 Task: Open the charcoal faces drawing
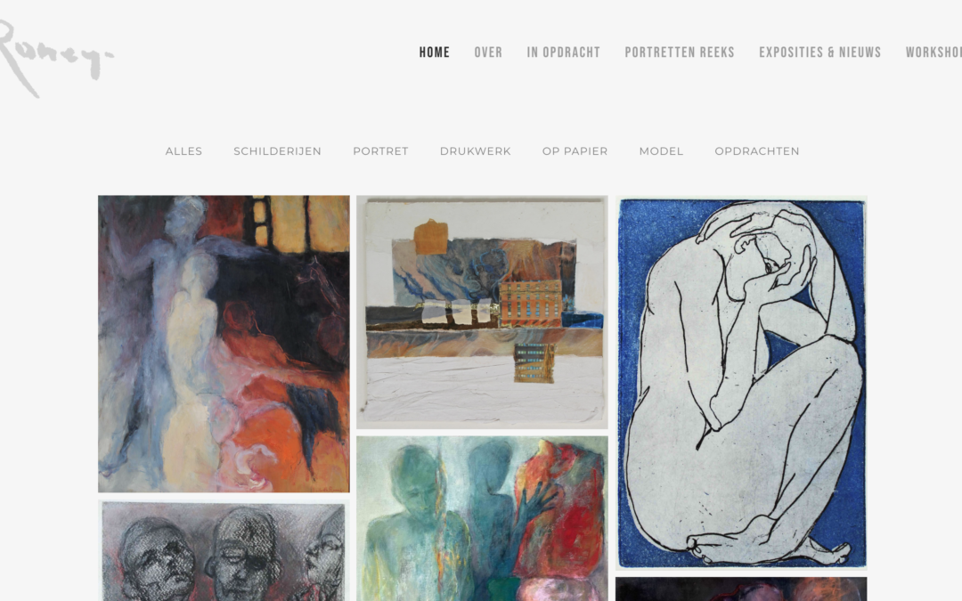[x=224, y=551]
